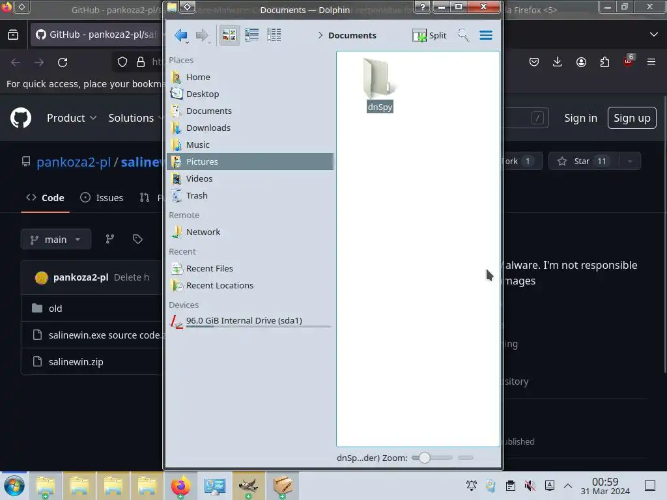This screenshot has height=500, width=667.
Task: Open Trash in Places panel
Action: pyautogui.click(x=251, y=195)
